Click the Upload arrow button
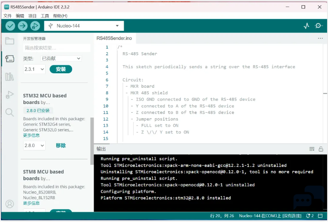The height and width of the screenshot is (222, 328). (x=22, y=26)
